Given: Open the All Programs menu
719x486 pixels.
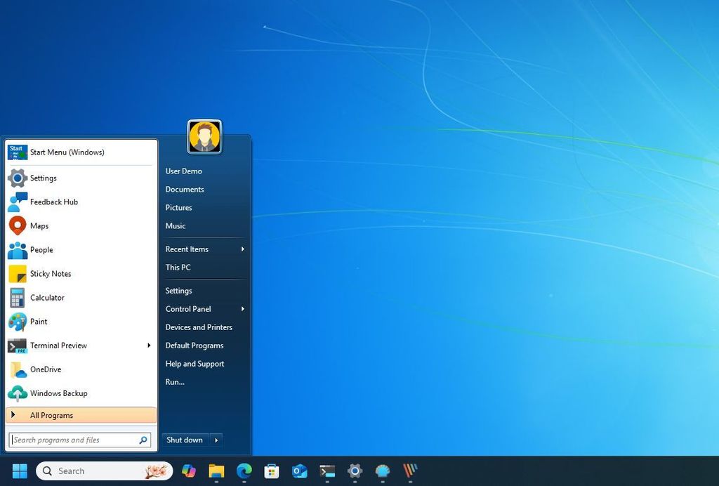Looking at the screenshot, I should (x=51, y=415).
